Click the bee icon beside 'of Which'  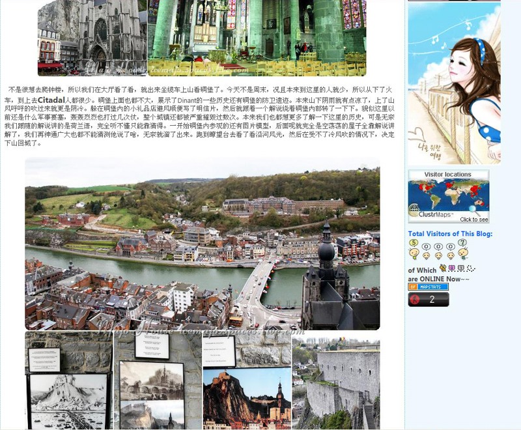[443, 268]
